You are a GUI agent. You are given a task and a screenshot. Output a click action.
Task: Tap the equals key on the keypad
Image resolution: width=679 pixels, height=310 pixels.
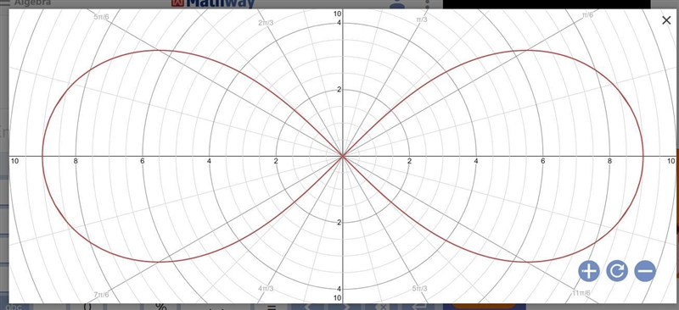click(272, 307)
